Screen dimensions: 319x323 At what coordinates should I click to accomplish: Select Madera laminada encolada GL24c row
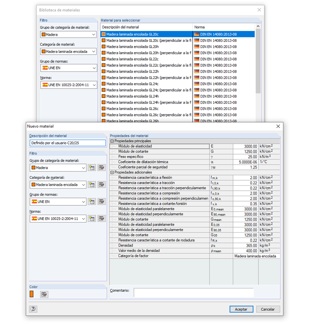pos(178,84)
